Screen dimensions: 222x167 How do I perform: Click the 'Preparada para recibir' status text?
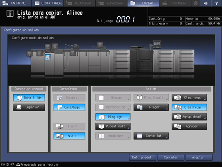[x=40, y=164]
